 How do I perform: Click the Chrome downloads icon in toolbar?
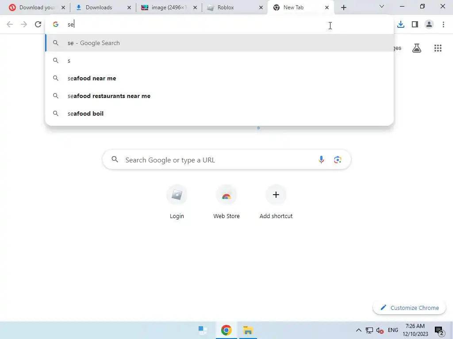(401, 25)
